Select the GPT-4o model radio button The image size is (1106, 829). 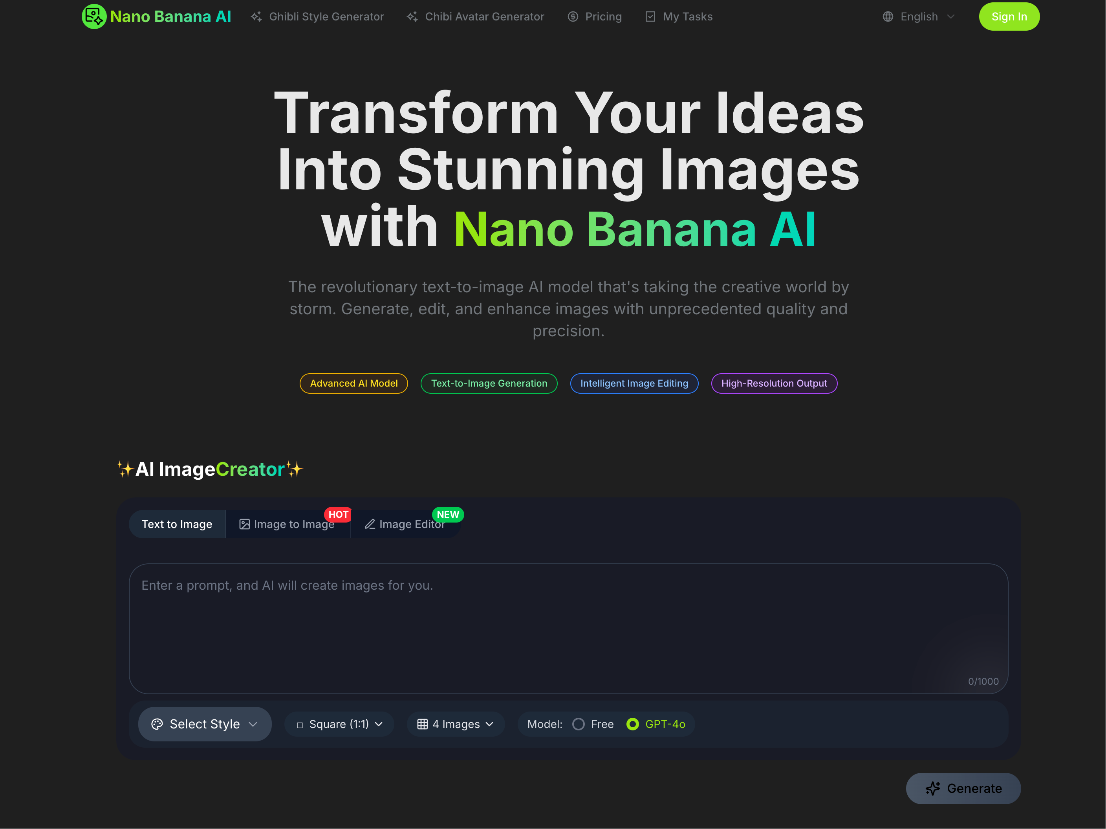pyautogui.click(x=632, y=724)
